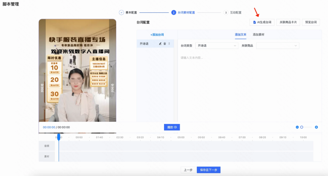This screenshot has width=328, height=176.
Task: Click the timeline zoom slider handle
Action: pyautogui.click(x=302, y=127)
